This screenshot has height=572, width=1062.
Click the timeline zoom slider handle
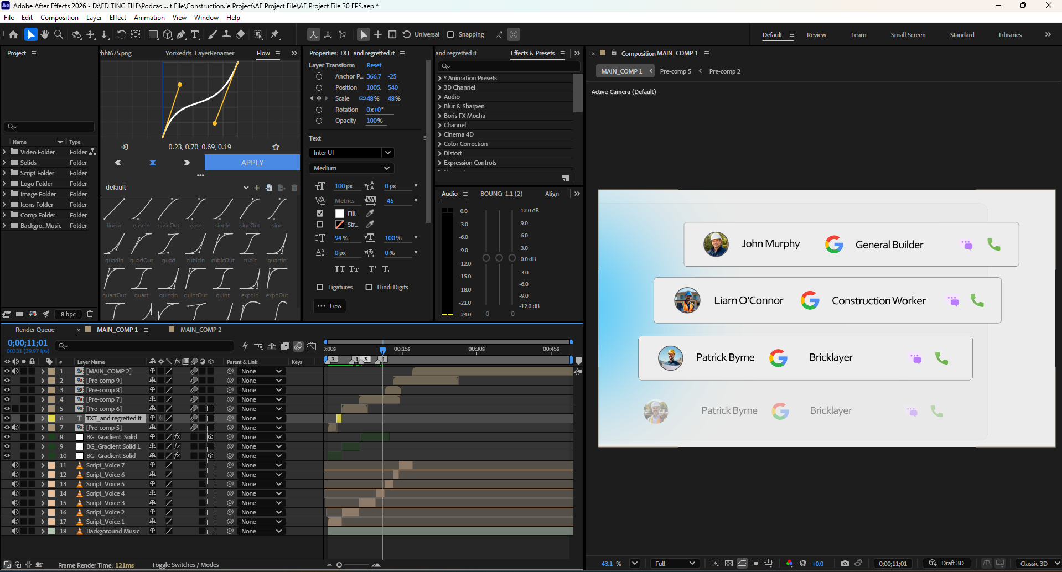click(x=339, y=565)
